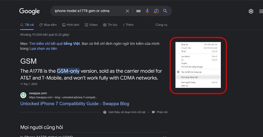The image size is (263, 137).
Task: Open Tìm kiếm chỉ kết quả tiếng Việt link
Action: click(55, 43)
